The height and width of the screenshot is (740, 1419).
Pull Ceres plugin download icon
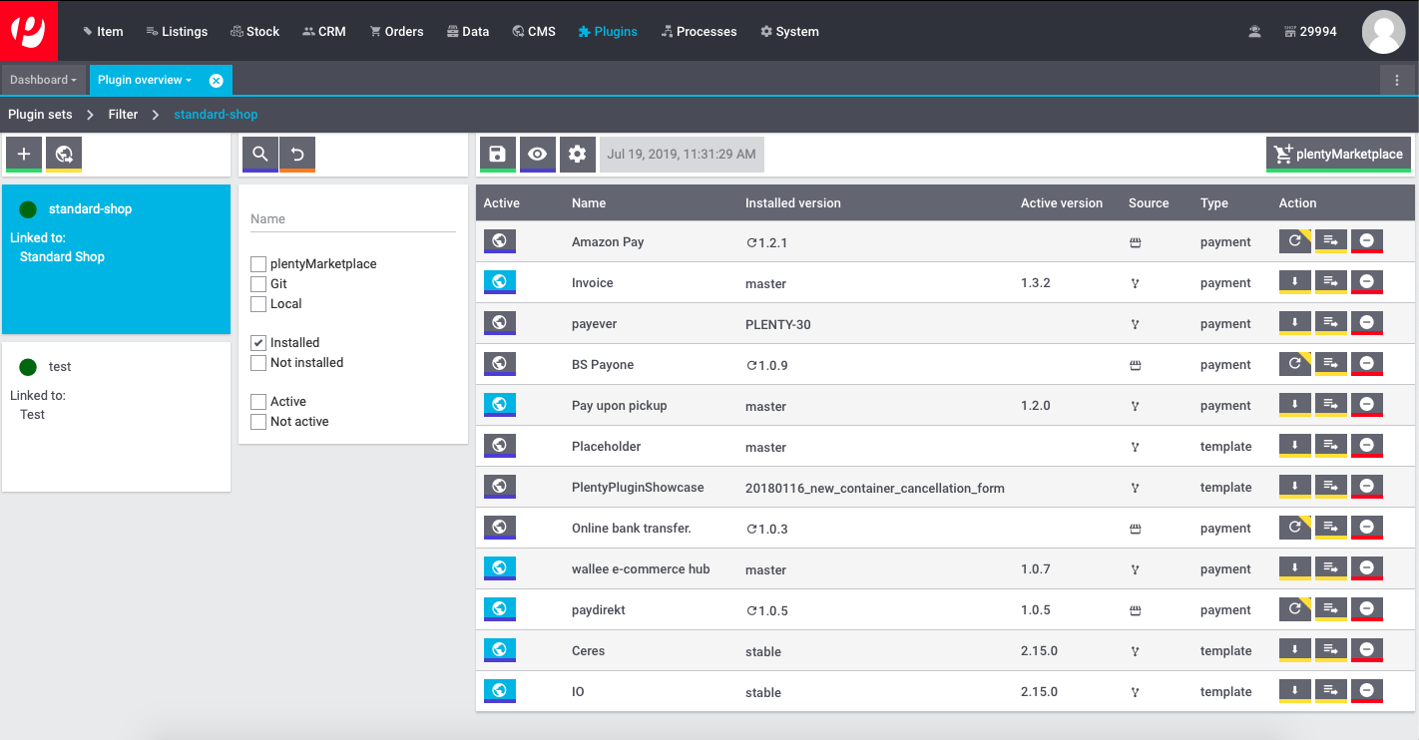[1295, 650]
